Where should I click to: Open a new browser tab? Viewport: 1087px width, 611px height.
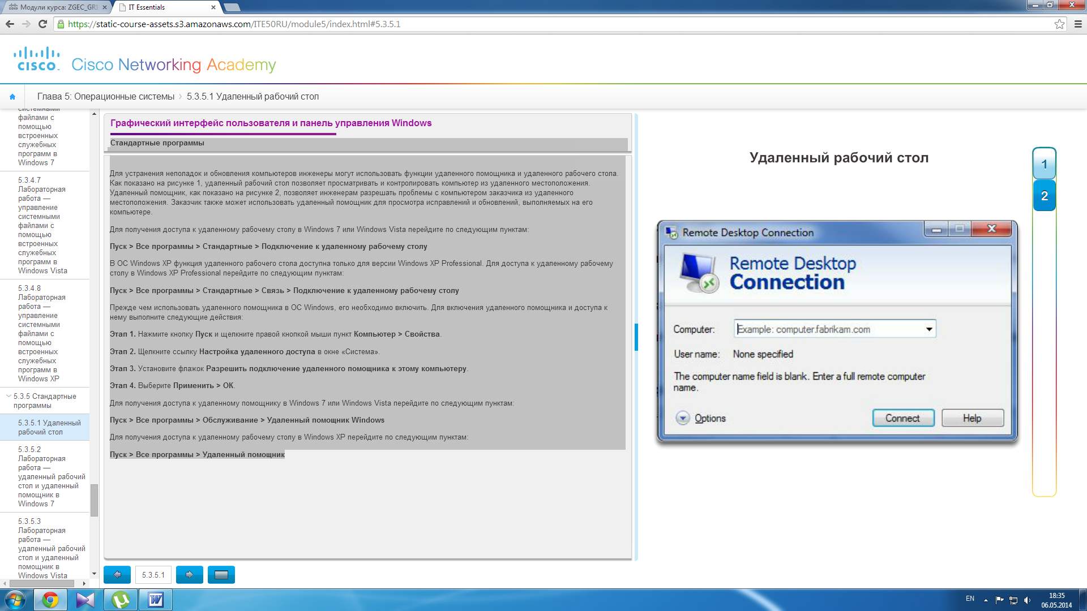(232, 7)
